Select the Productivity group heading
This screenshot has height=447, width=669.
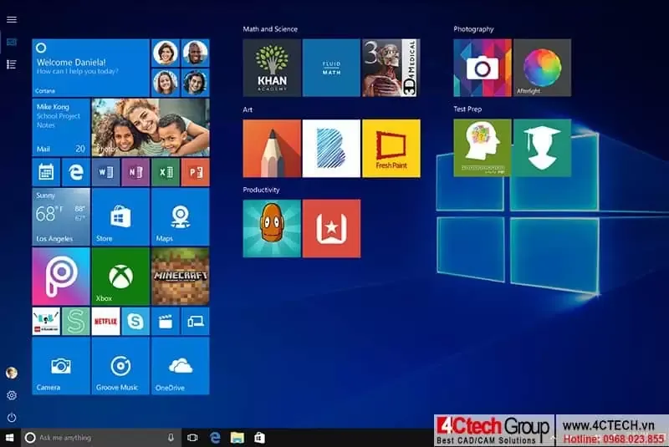[261, 190]
